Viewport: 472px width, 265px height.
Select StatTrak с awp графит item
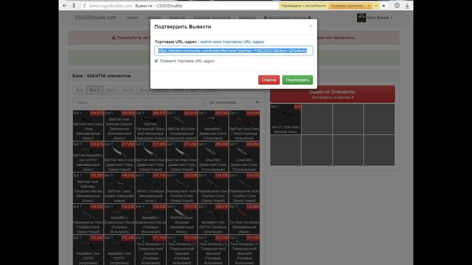click(119, 188)
